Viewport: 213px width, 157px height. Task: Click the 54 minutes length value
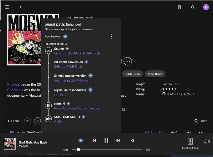pos(170,84)
